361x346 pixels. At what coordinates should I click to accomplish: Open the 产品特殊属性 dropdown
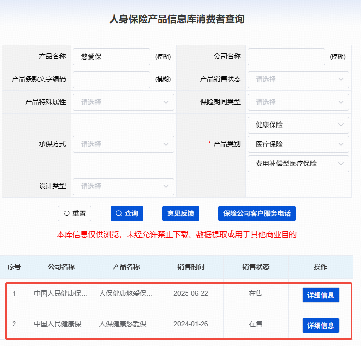124,102
